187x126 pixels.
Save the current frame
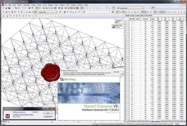tap(9, 8)
